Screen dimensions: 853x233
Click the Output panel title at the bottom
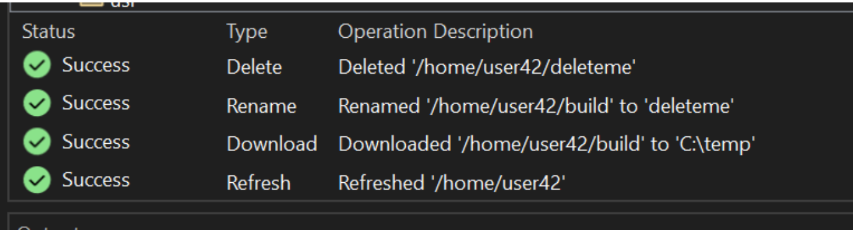pos(49,229)
